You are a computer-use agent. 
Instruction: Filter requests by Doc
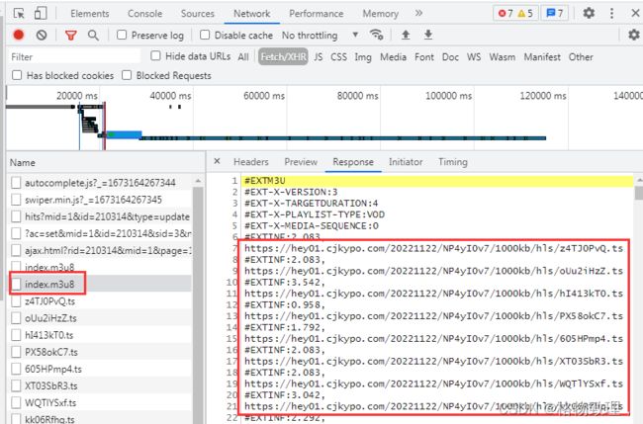(450, 57)
